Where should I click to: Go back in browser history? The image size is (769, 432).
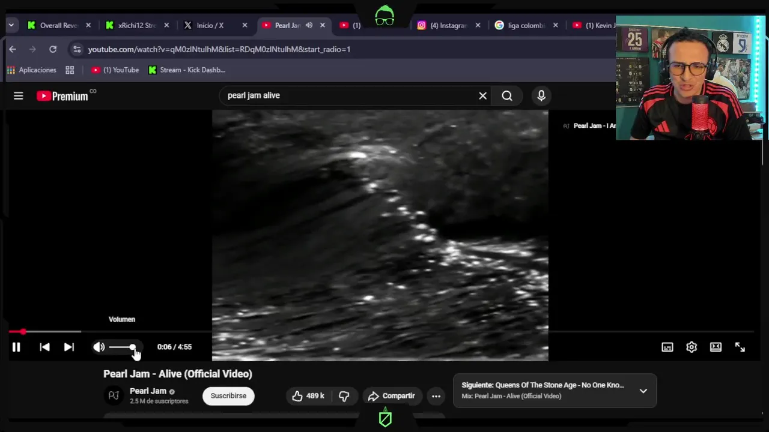click(x=13, y=49)
